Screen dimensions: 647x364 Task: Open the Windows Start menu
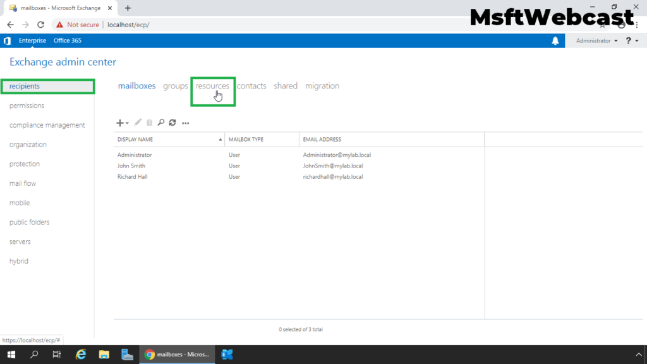[x=11, y=355]
